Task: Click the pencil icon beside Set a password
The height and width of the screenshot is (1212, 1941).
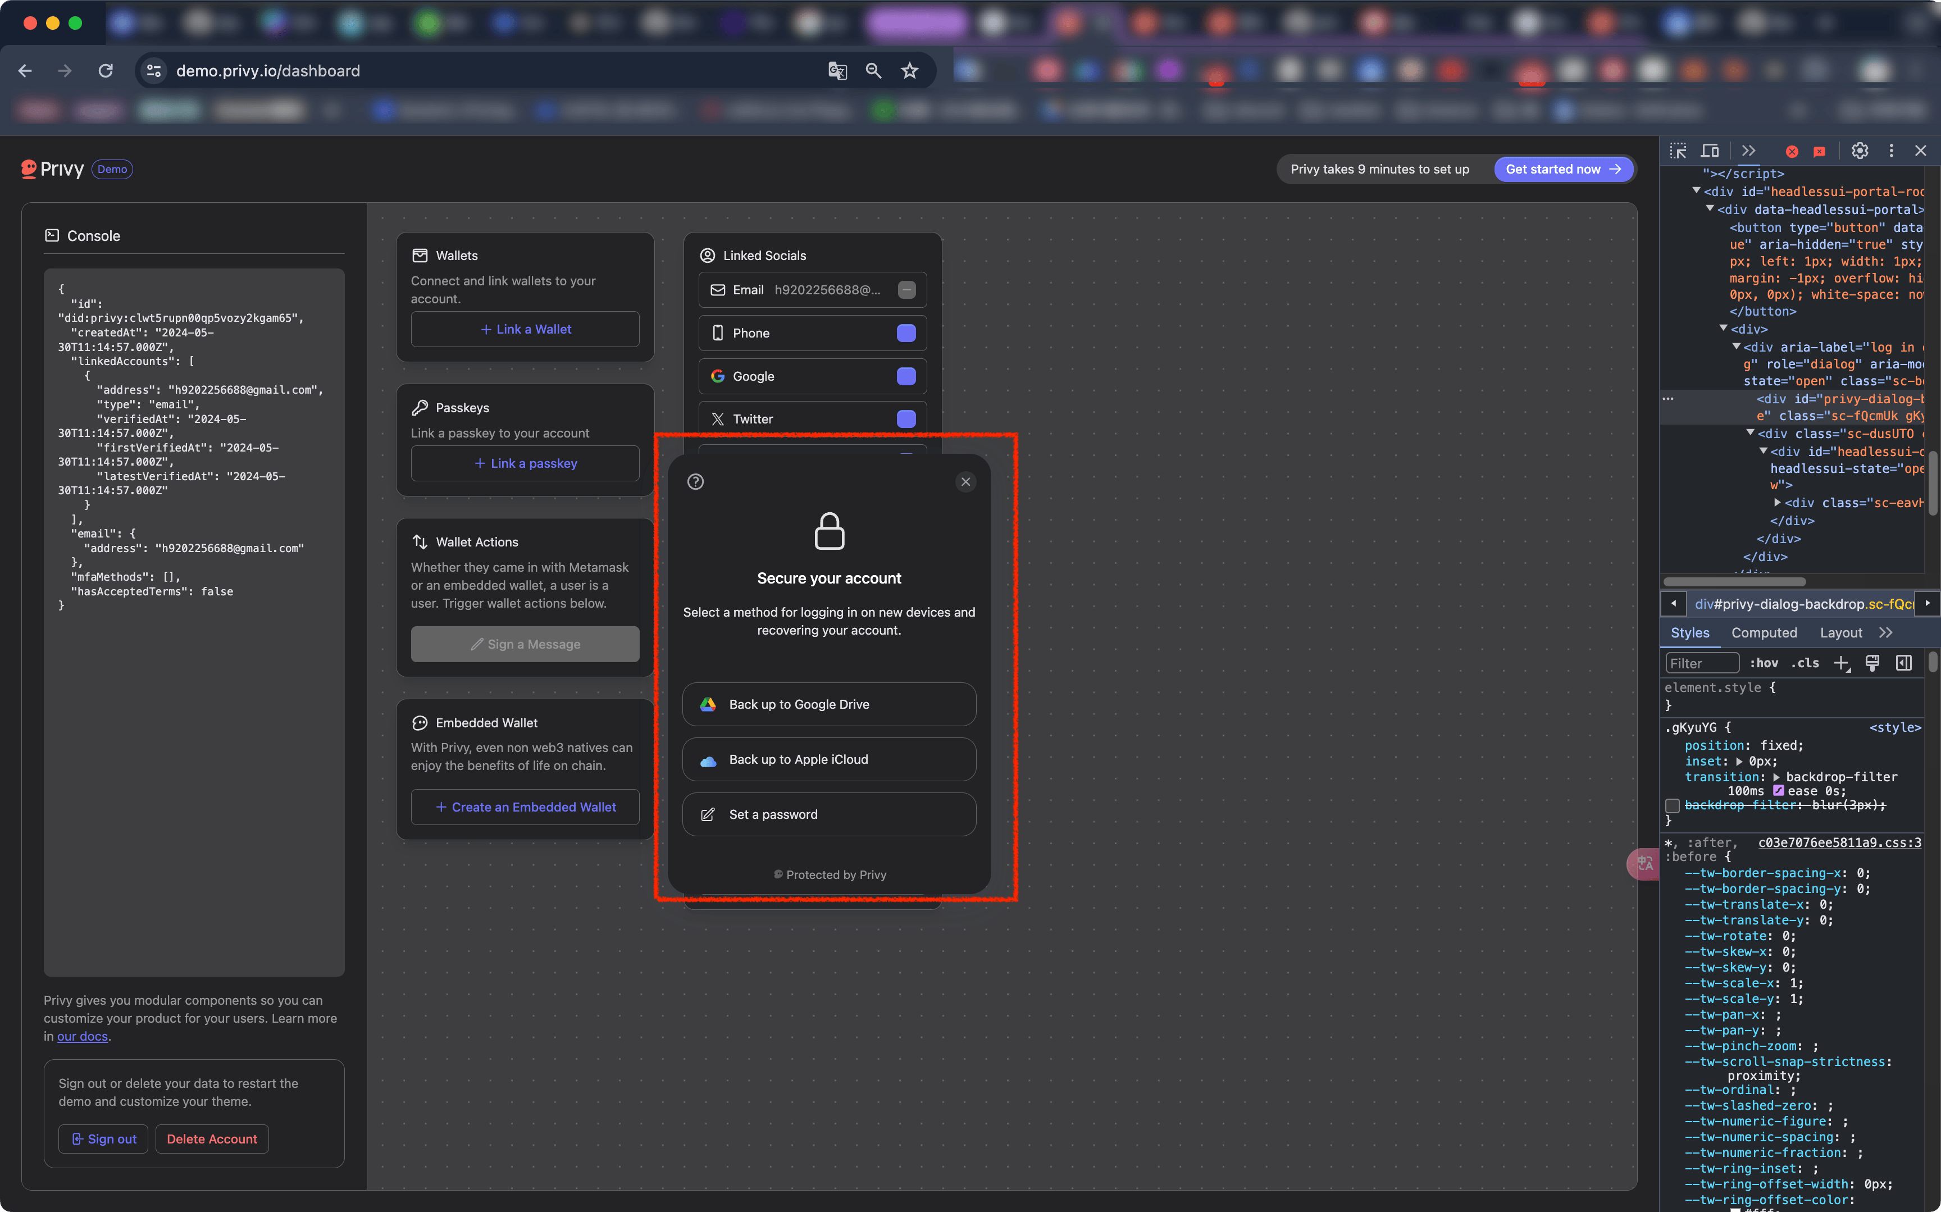Action: click(x=708, y=814)
